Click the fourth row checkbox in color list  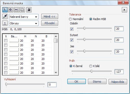(6, 54)
